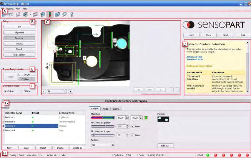251x158 pixels.
Task: Click the minus zoom-out button below image
Action: tap(43, 92)
